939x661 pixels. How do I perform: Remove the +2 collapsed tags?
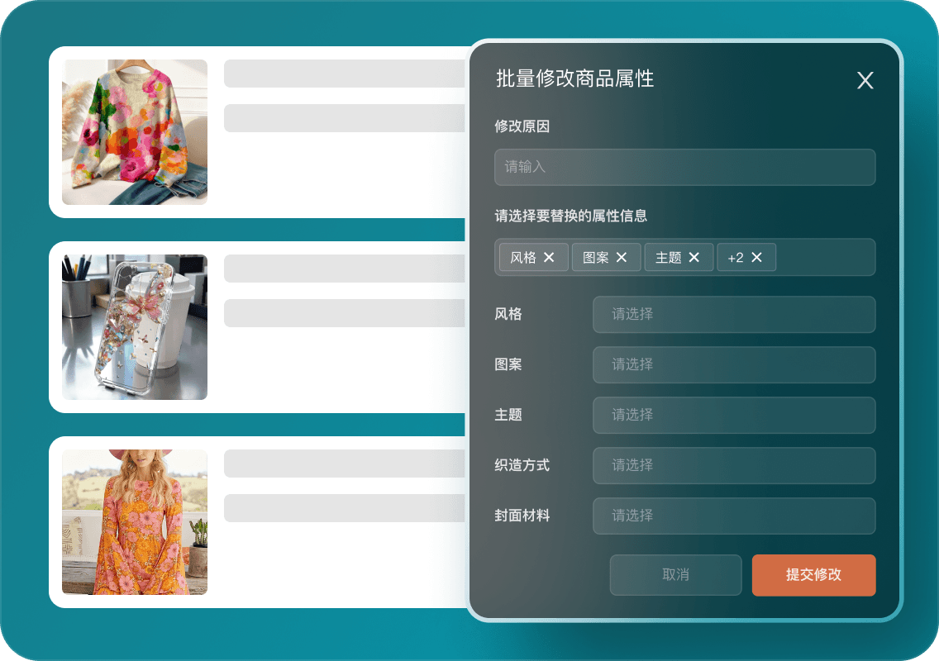[x=756, y=258]
